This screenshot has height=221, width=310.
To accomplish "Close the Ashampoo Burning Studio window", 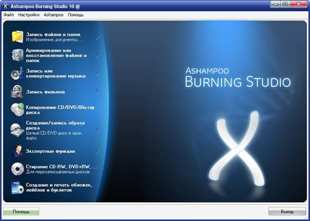I will click(x=299, y=4).
